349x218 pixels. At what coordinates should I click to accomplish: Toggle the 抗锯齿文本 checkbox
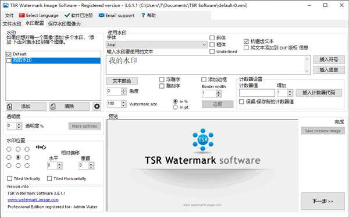click(x=246, y=41)
